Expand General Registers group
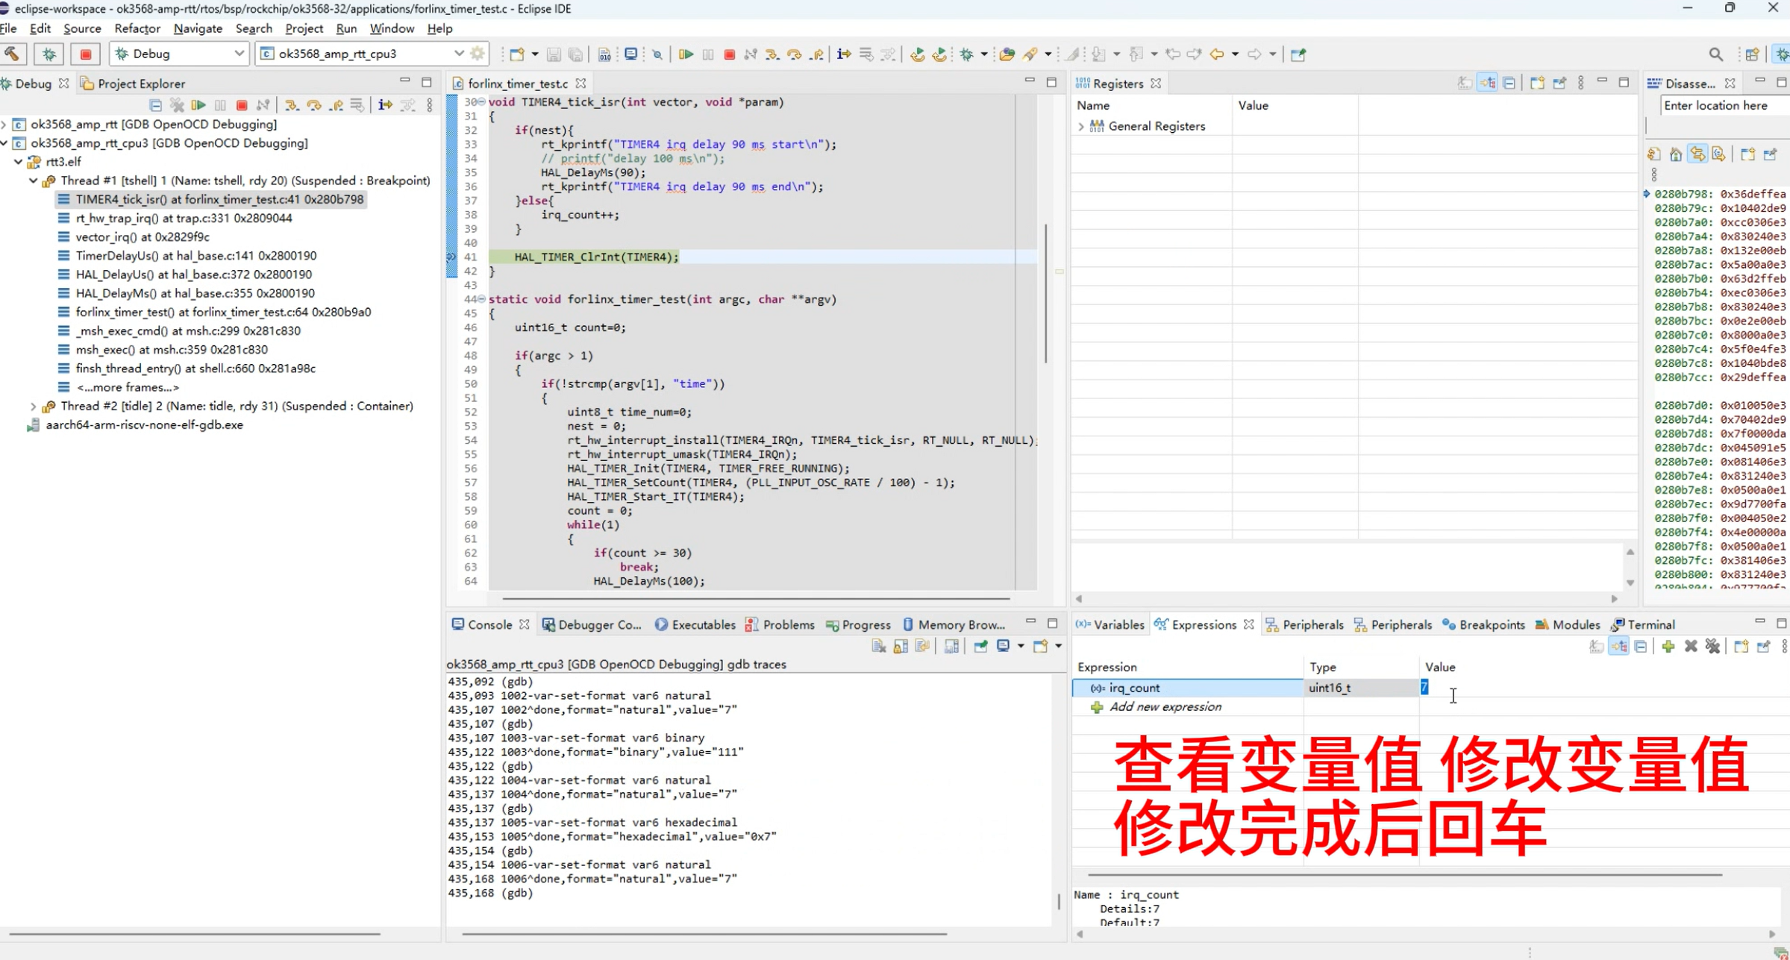The height and width of the screenshot is (960, 1790). coord(1081,126)
